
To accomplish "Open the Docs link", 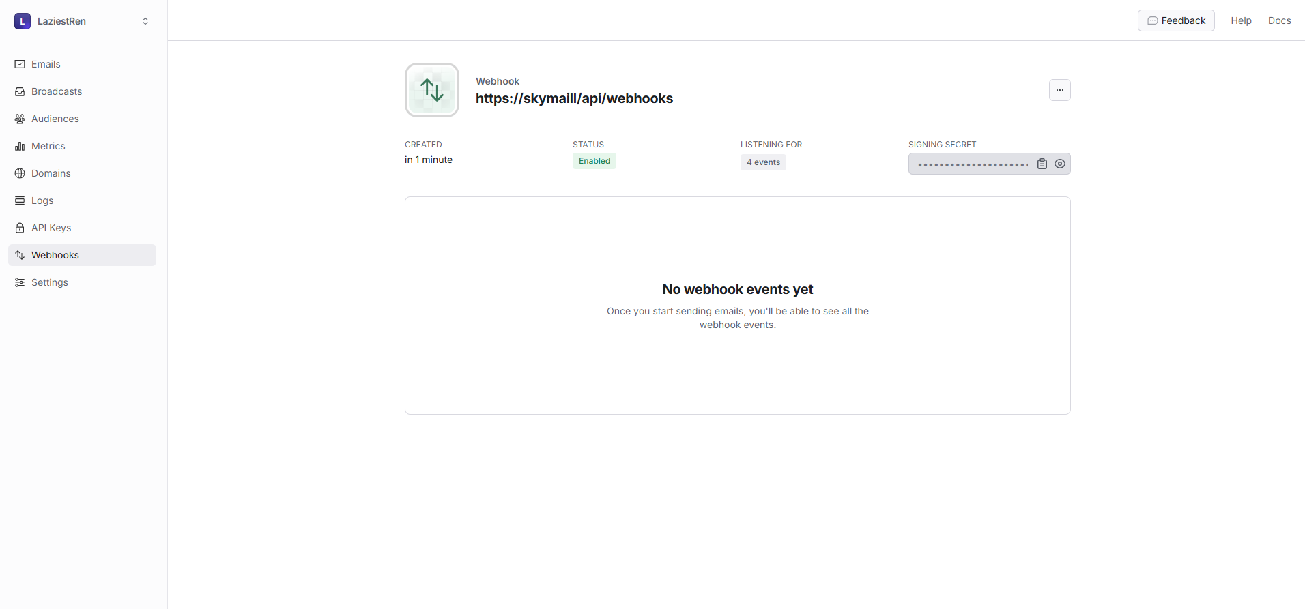I will click(1279, 20).
